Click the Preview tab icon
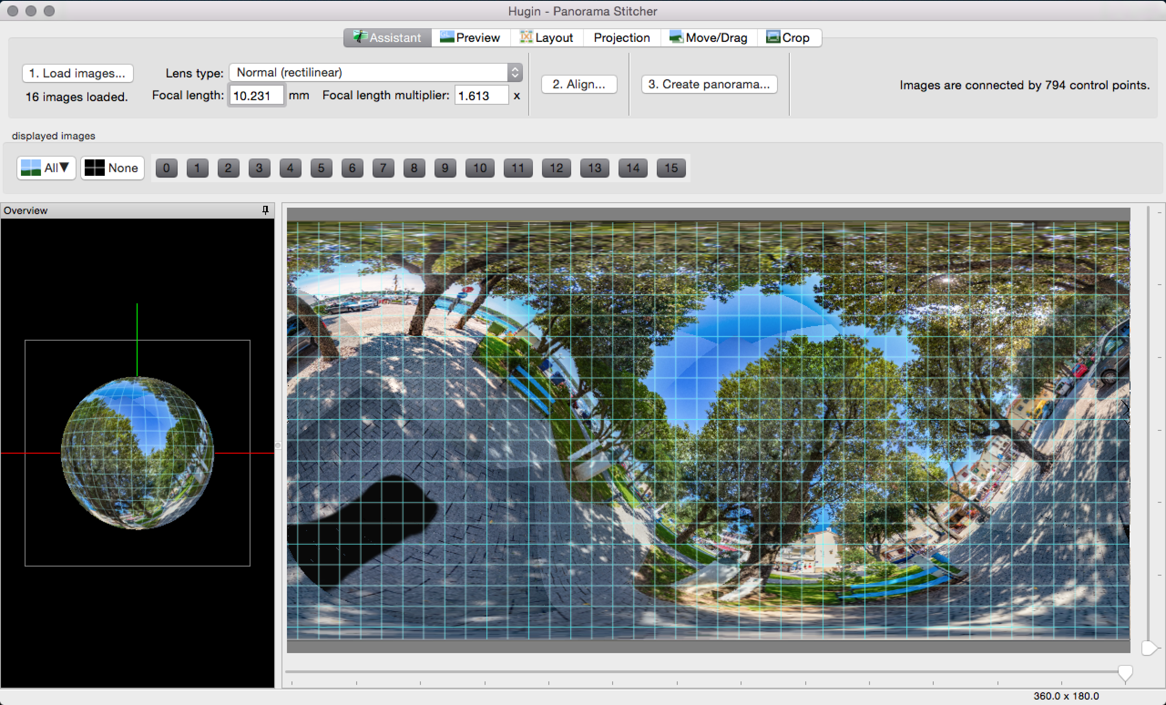 (x=447, y=37)
